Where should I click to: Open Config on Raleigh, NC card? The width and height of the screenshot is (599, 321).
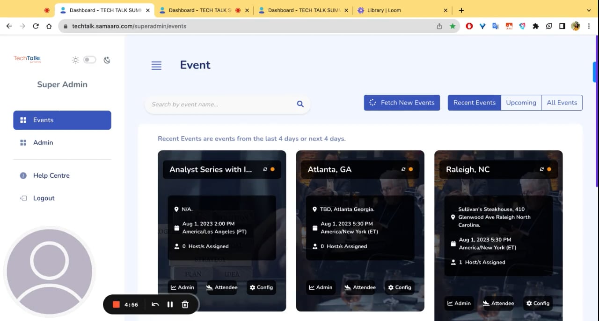click(x=538, y=303)
